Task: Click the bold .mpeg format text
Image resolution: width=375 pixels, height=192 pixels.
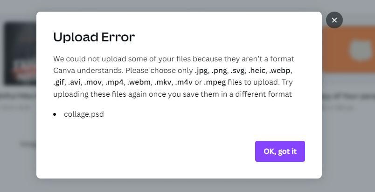Action: pyautogui.click(x=215, y=82)
